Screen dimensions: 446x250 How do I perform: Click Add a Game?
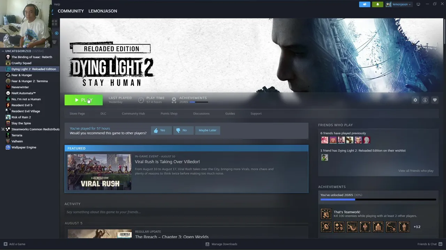coord(14,244)
